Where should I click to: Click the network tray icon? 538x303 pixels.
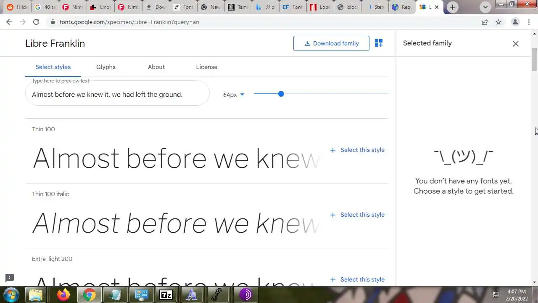coord(496,295)
